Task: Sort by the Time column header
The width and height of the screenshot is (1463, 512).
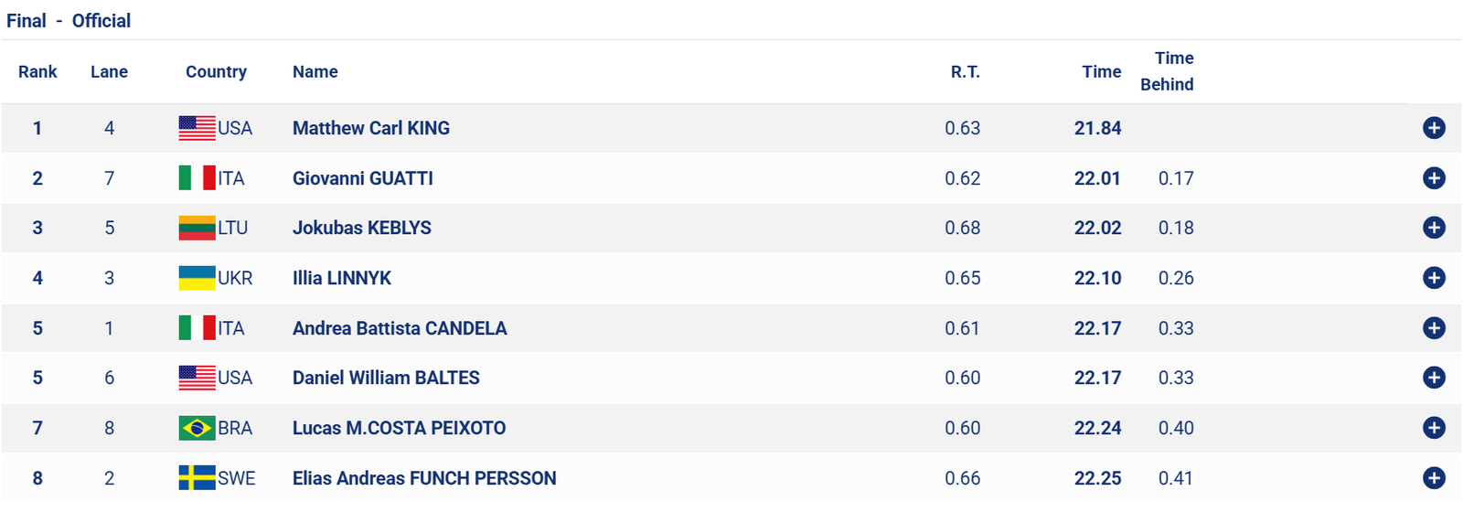Action: coord(1101,71)
